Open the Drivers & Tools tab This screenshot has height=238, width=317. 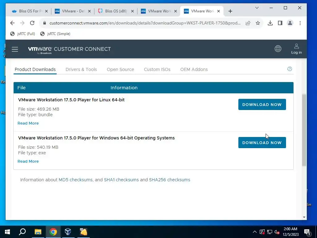click(81, 69)
